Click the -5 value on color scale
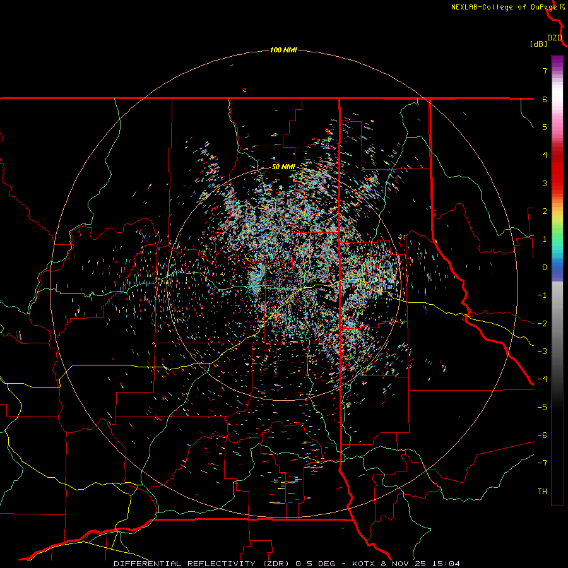 [542, 408]
